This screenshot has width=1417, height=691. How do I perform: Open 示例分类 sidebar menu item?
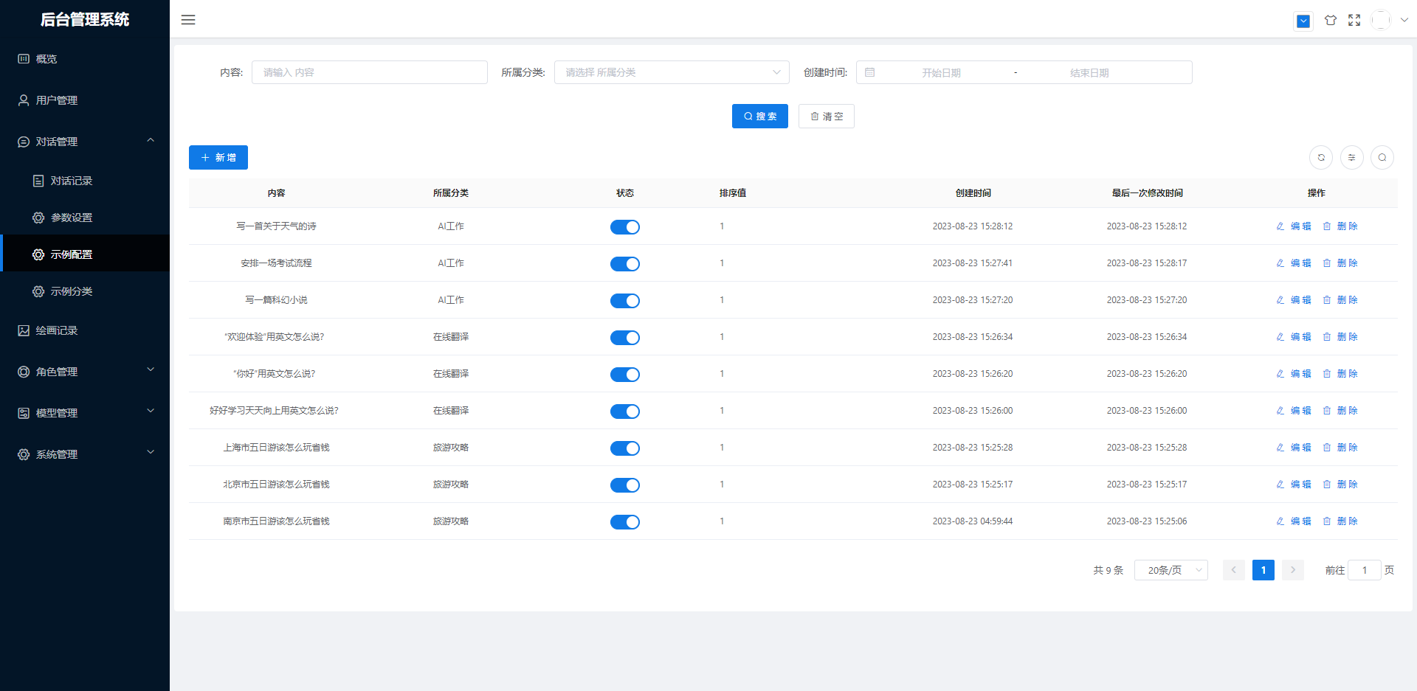72,291
